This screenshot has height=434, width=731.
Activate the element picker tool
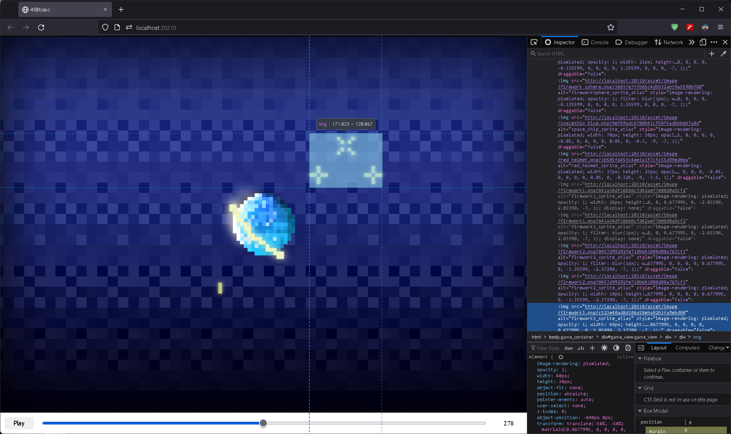click(x=534, y=42)
